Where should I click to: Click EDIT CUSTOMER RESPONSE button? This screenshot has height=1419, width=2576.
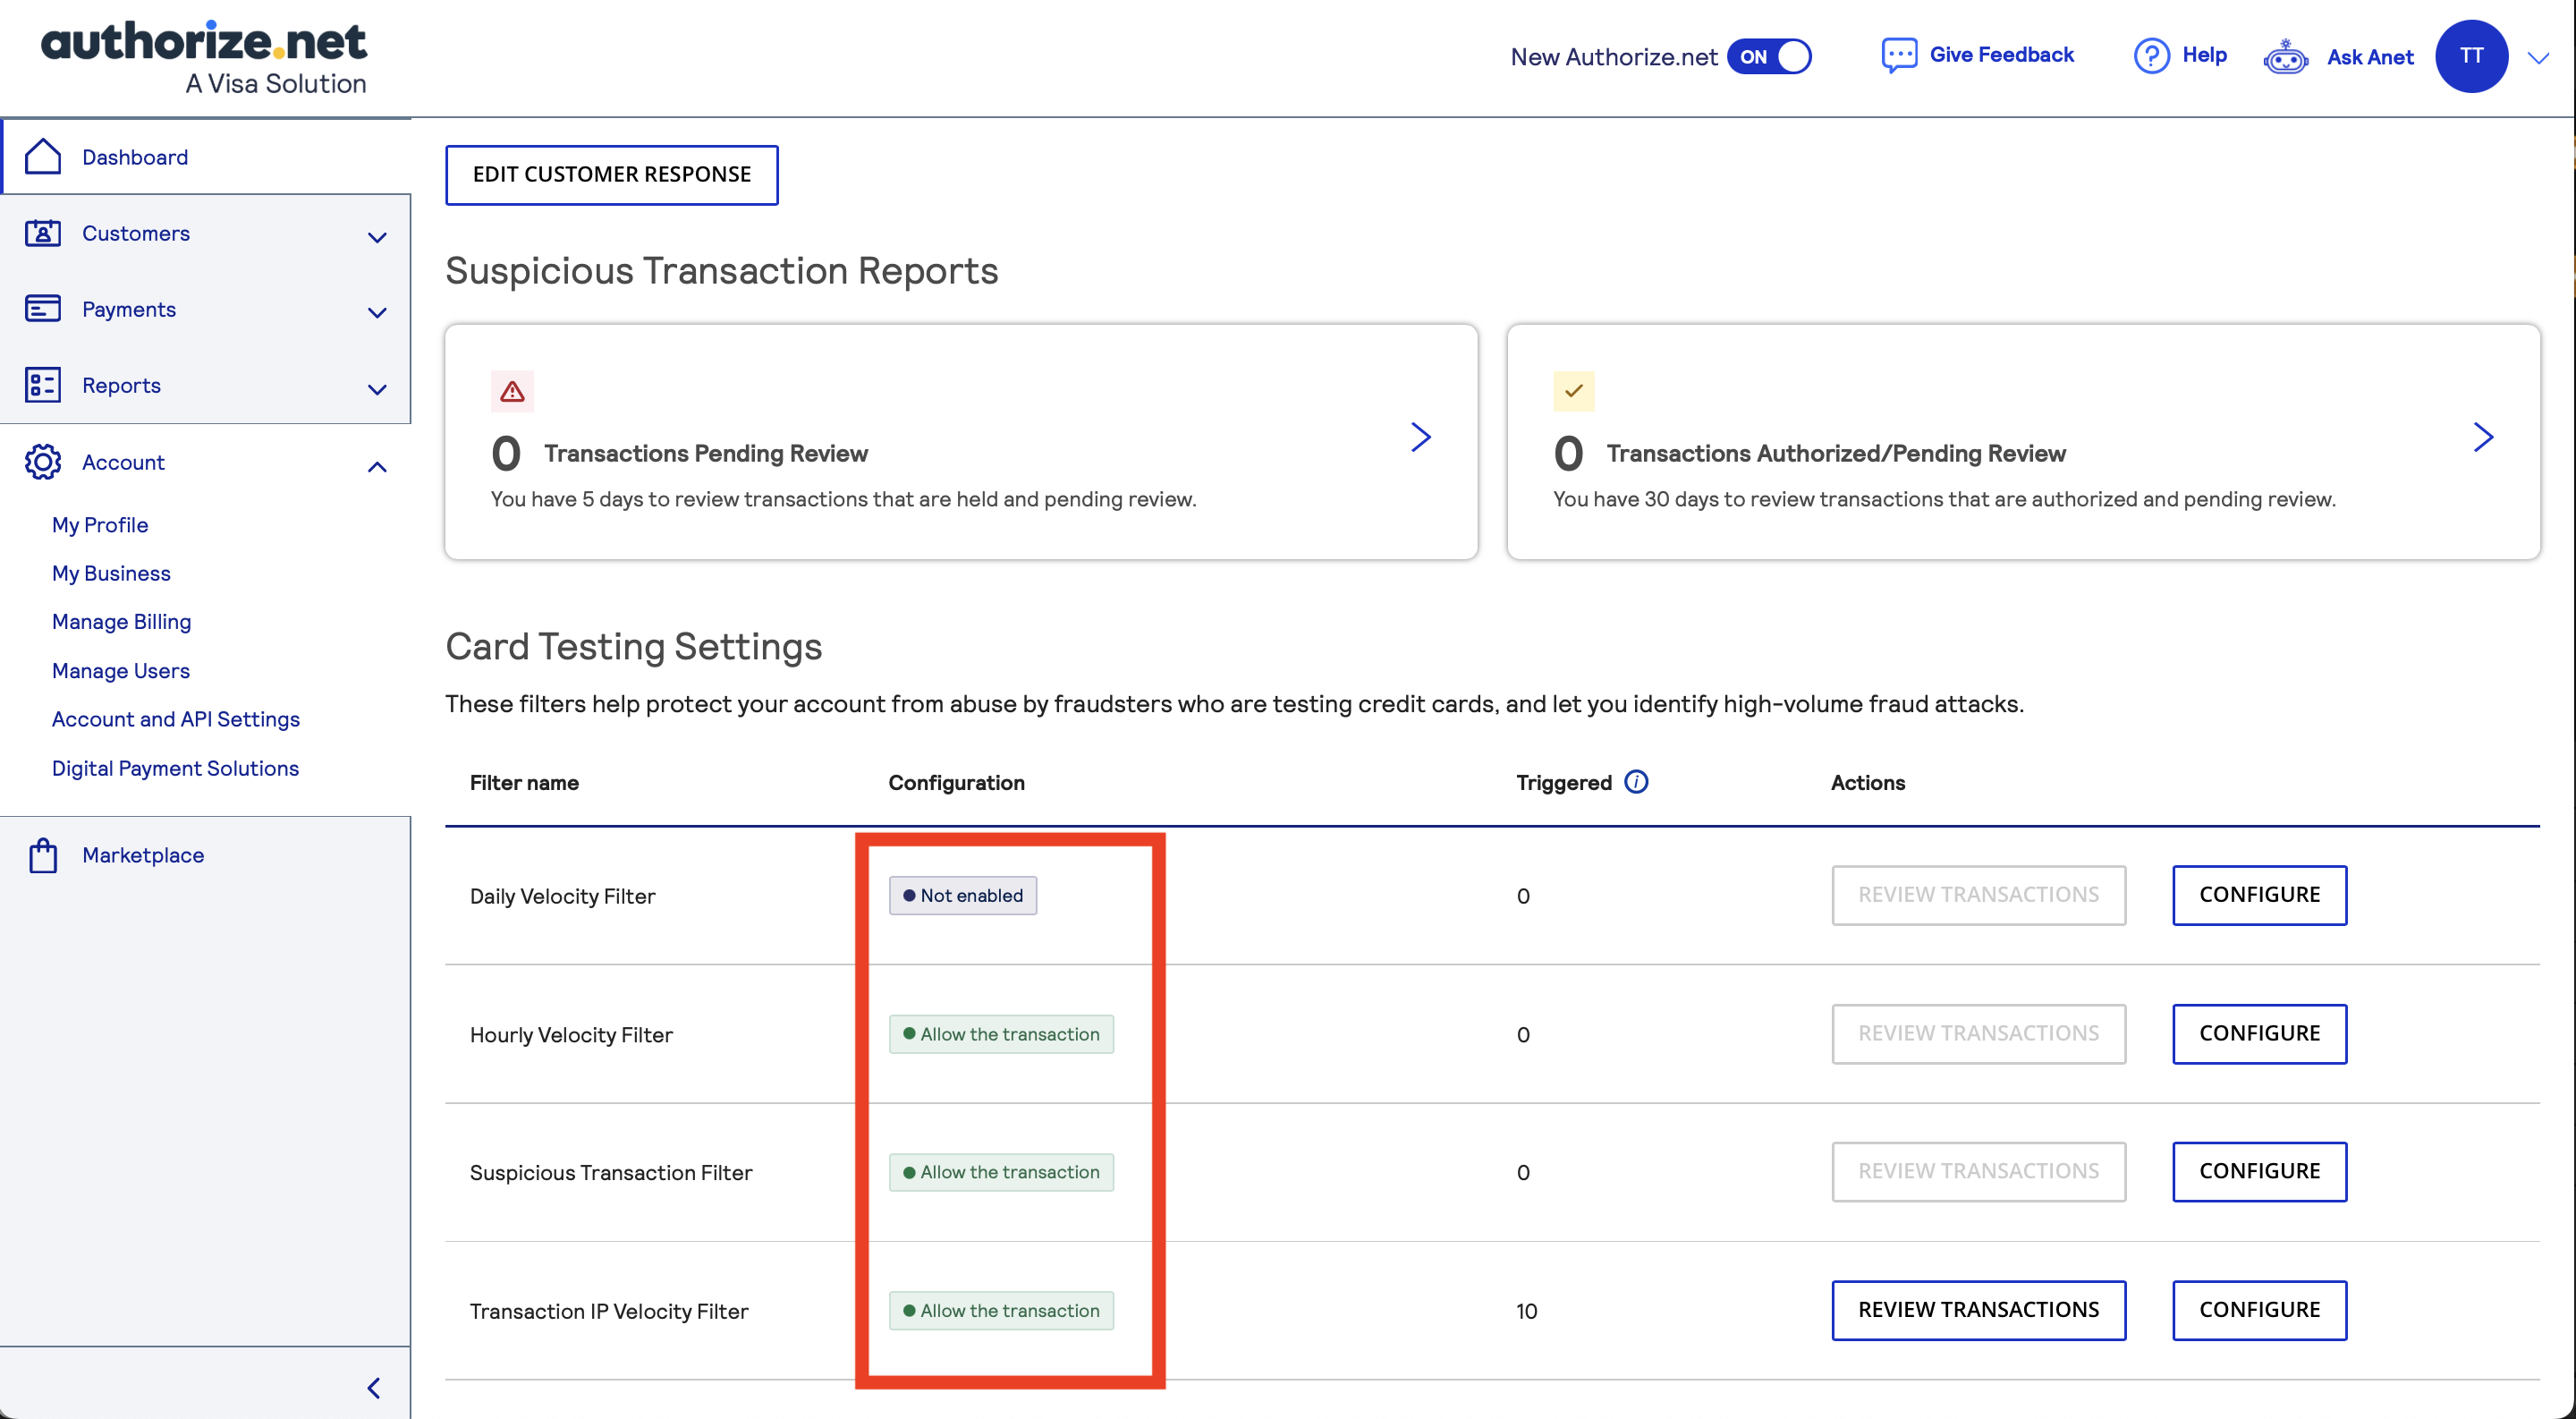611,174
